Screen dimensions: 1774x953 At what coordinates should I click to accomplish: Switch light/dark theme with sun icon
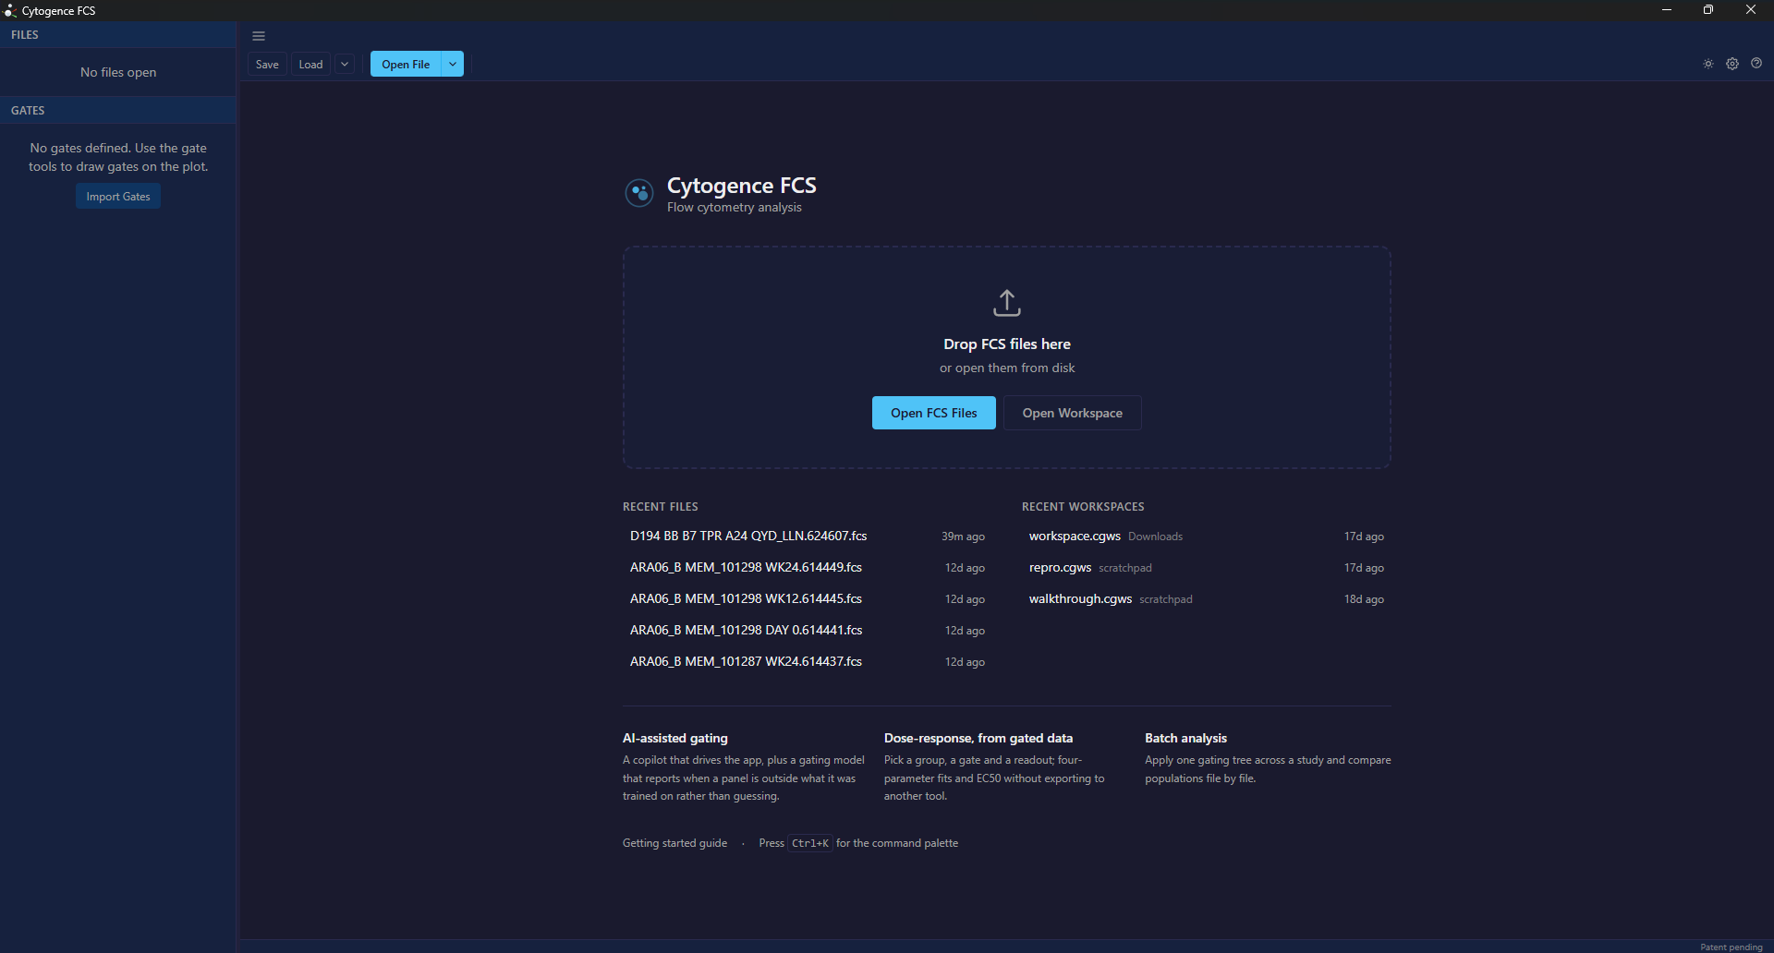pyautogui.click(x=1708, y=64)
